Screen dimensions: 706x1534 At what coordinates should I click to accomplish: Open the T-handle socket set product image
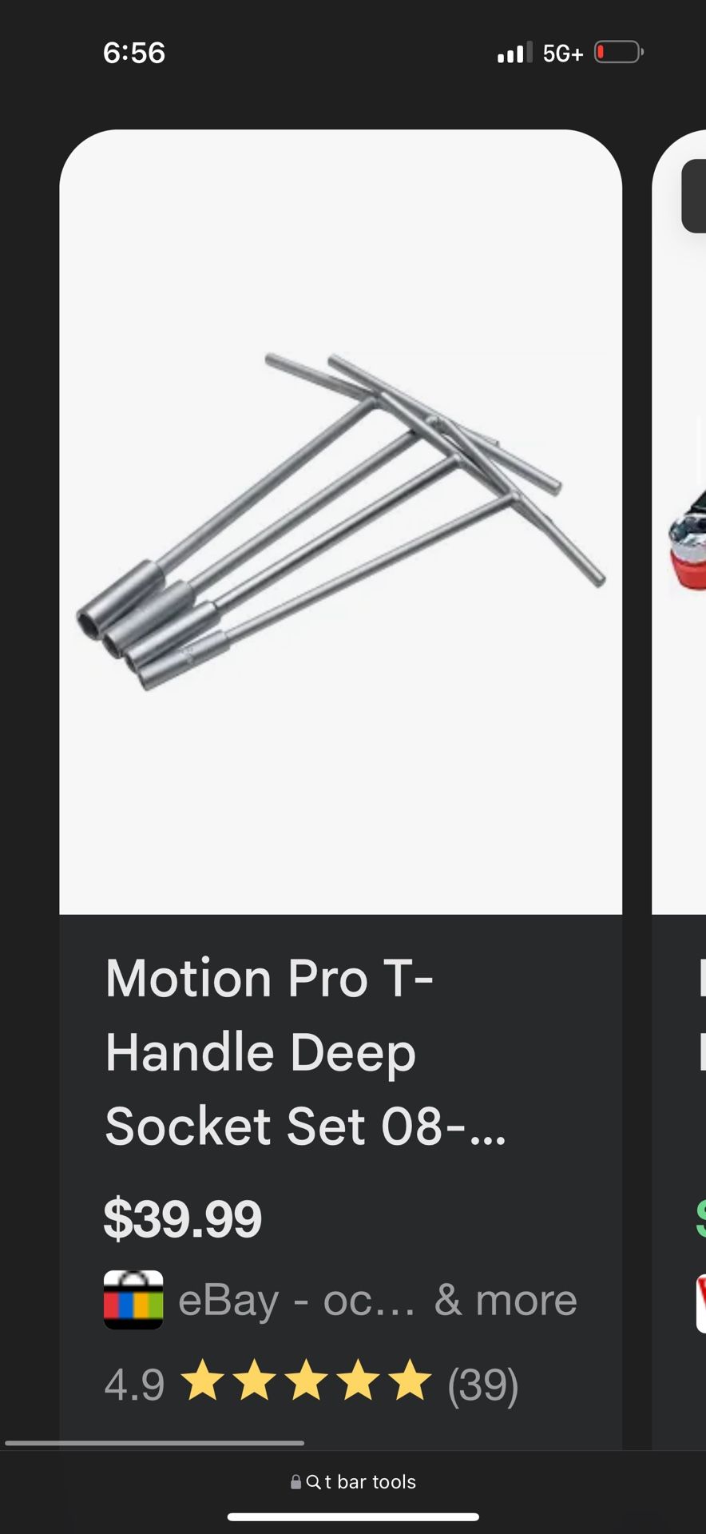click(x=341, y=522)
